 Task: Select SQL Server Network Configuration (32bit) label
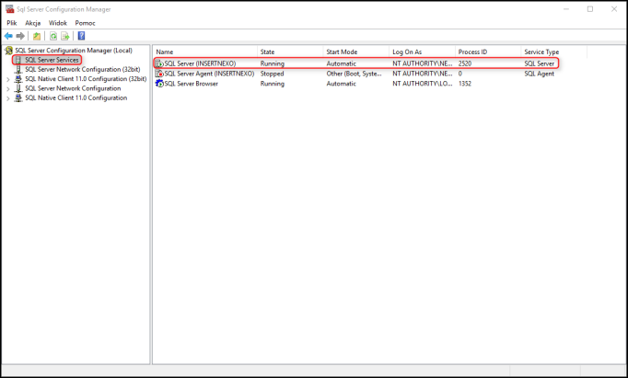pos(83,70)
